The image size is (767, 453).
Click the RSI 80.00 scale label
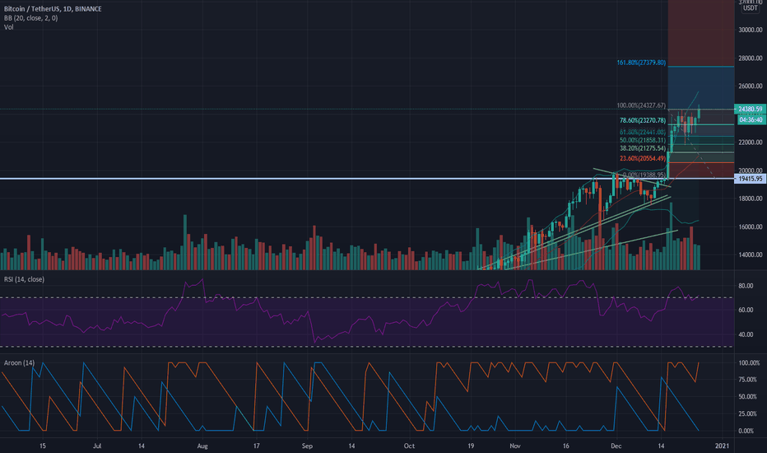[746, 286]
